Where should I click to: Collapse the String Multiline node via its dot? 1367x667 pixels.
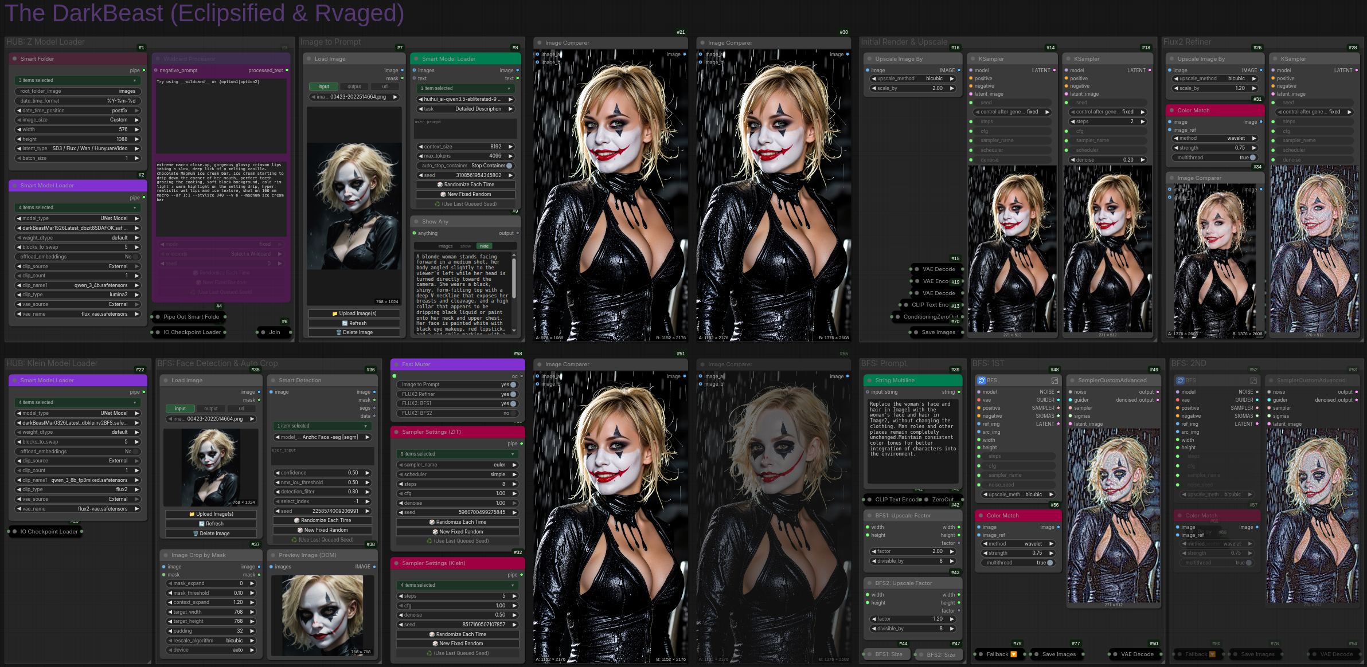pyautogui.click(x=869, y=380)
